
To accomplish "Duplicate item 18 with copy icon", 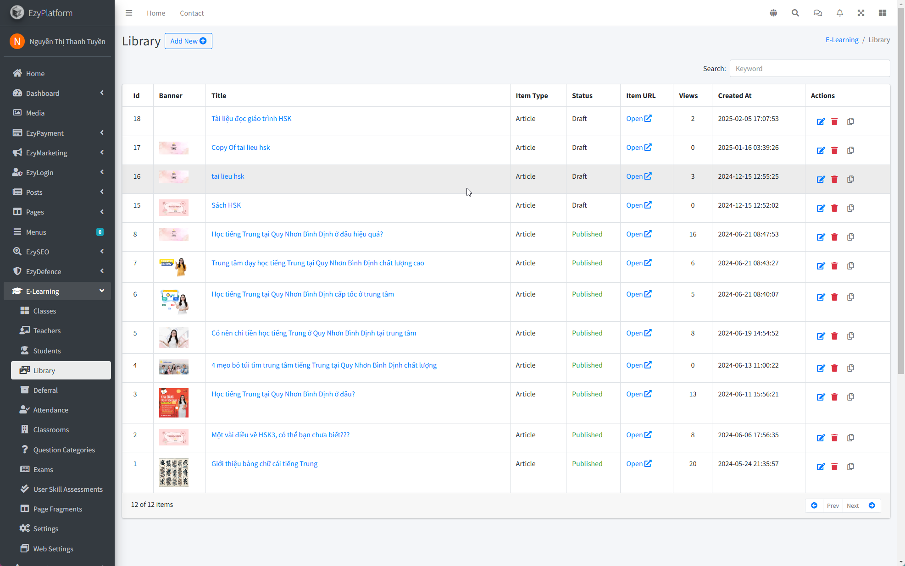I will click(850, 121).
